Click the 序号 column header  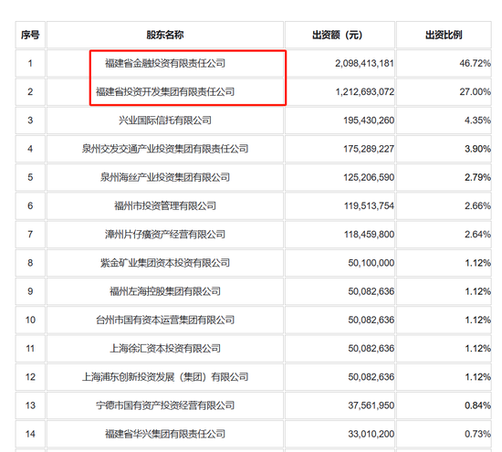coord(30,35)
